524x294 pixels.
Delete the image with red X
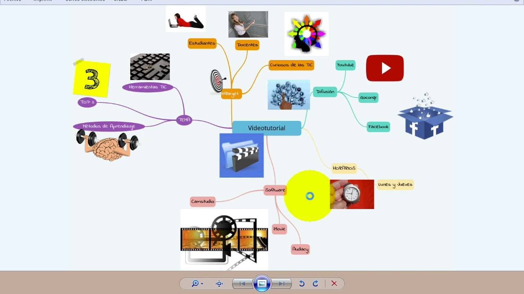point(334,283)
